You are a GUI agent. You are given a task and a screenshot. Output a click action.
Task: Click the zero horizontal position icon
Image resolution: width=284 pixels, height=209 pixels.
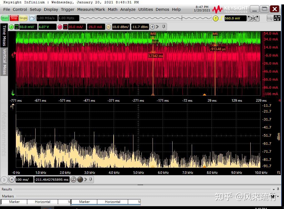click(x=73, y=180)
